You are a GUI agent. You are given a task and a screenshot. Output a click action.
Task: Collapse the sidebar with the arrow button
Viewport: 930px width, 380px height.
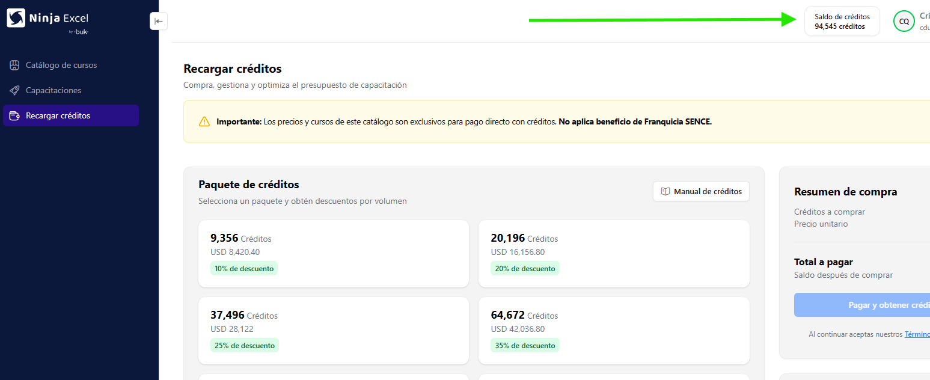(159, 21)
